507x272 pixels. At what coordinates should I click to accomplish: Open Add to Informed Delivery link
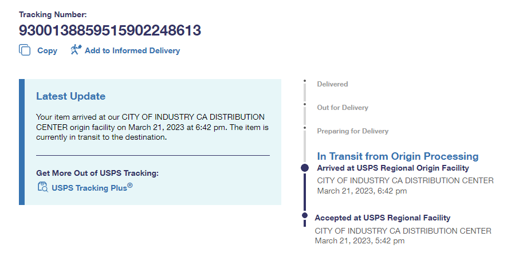132,50
